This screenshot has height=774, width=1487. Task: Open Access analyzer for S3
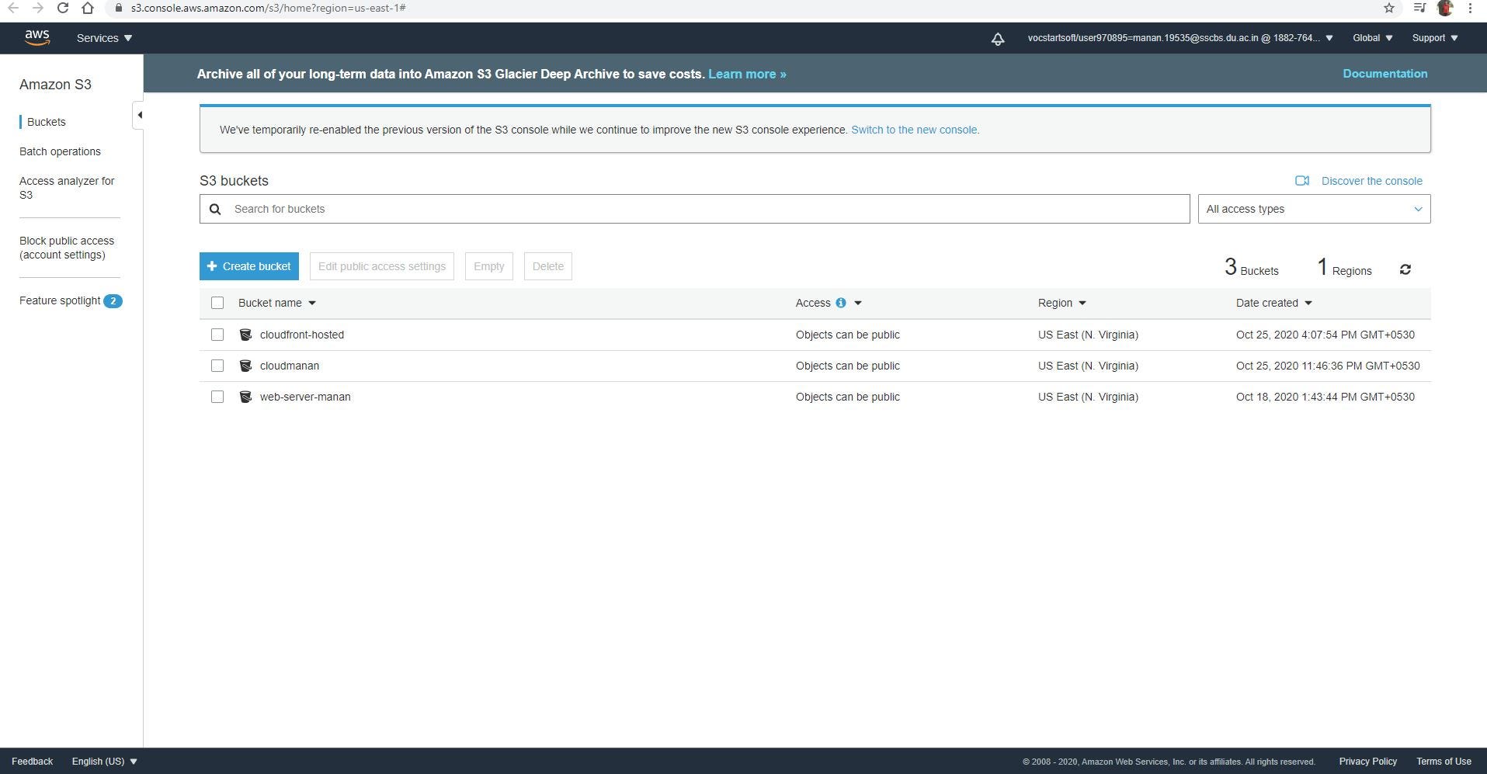pos(67,188)
